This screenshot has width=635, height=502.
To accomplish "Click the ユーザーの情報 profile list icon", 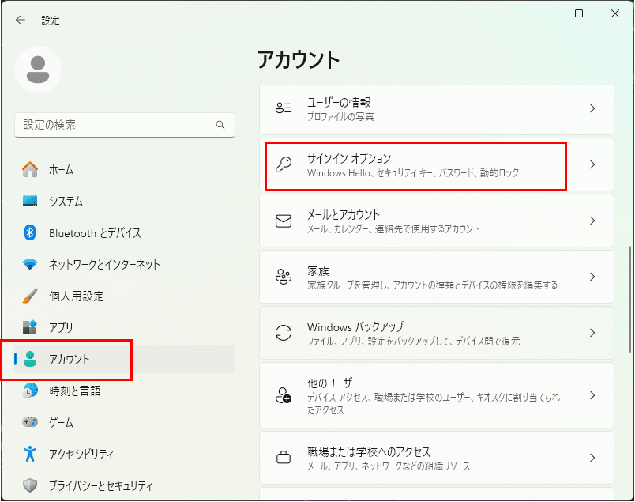I will (284, 108).
